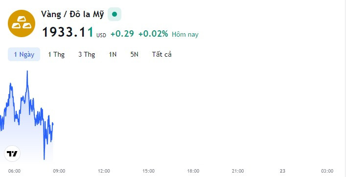Click the highest peak on chart line
The height and width of the screenshot is (177, 346).
pos(27,71)
